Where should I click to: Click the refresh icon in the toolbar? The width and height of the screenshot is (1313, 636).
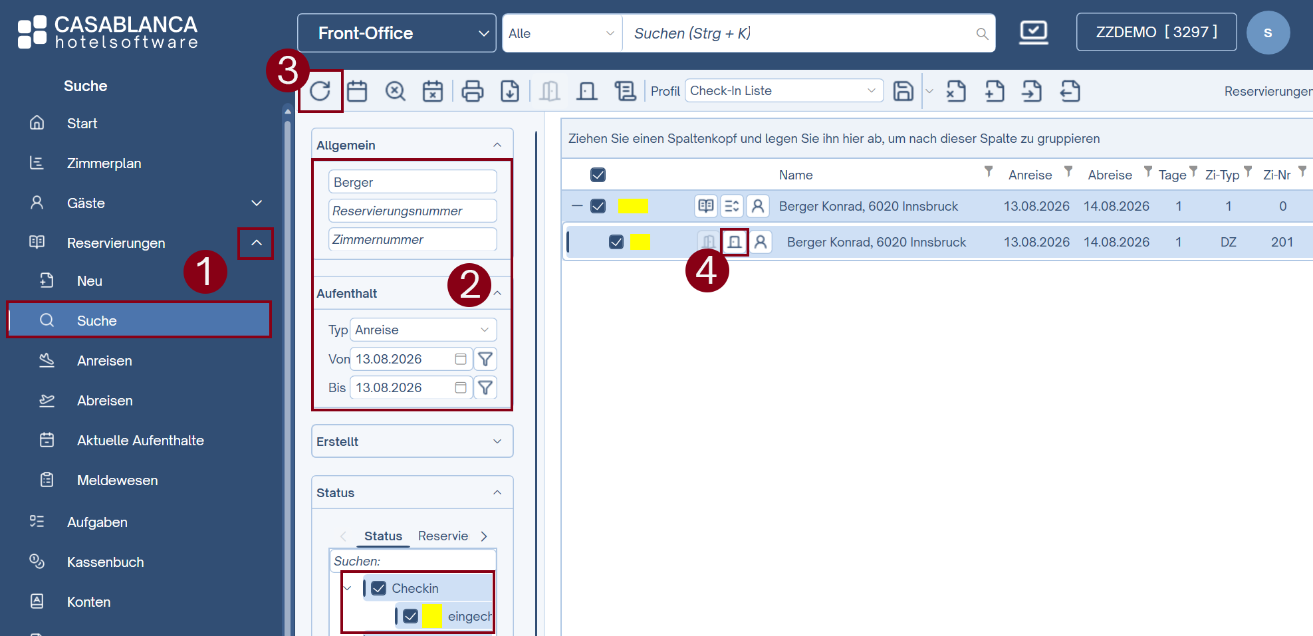[x=320, y=91]
